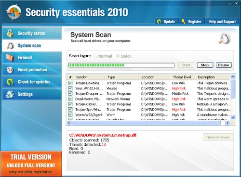
Task: Open the Security status section
Action: (x=32, y=33)
